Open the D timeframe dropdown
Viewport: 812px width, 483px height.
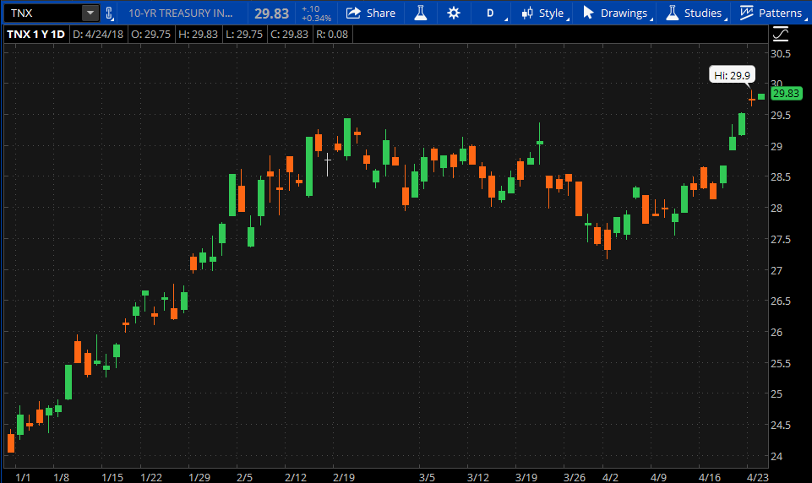click(490, 13)
